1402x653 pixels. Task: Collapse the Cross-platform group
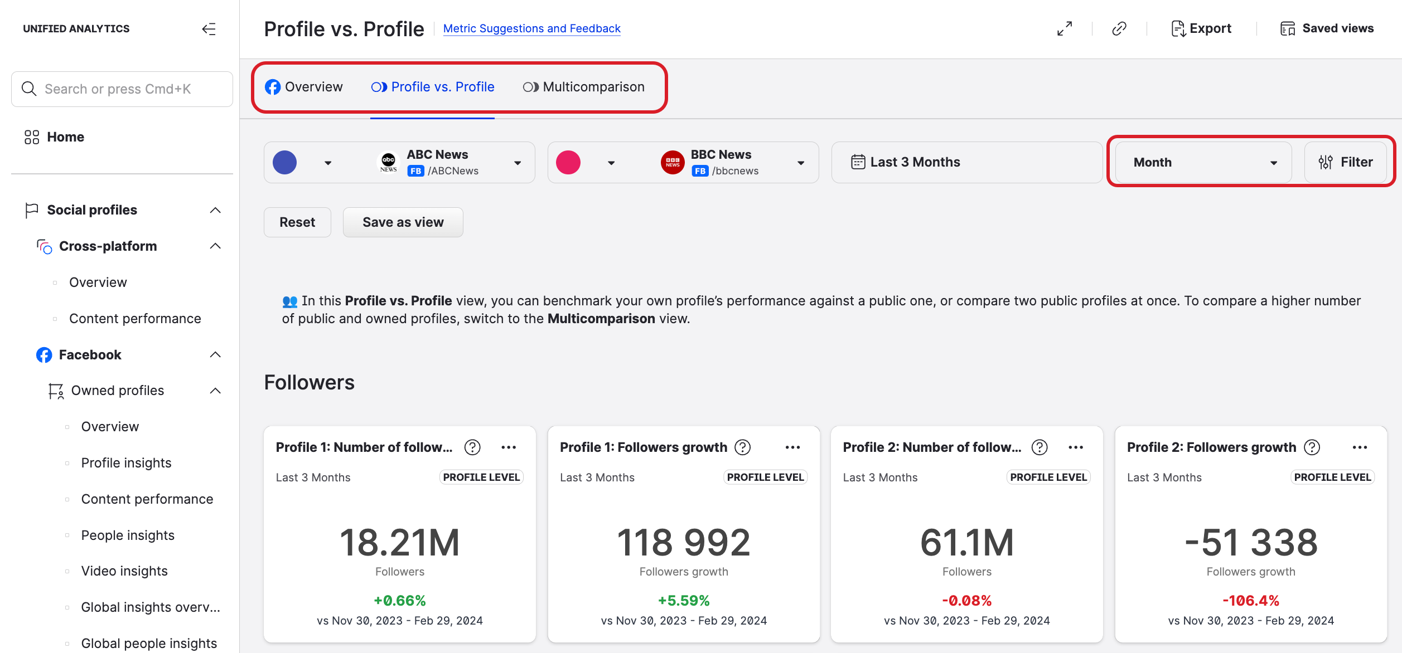[x=215, y=246]
